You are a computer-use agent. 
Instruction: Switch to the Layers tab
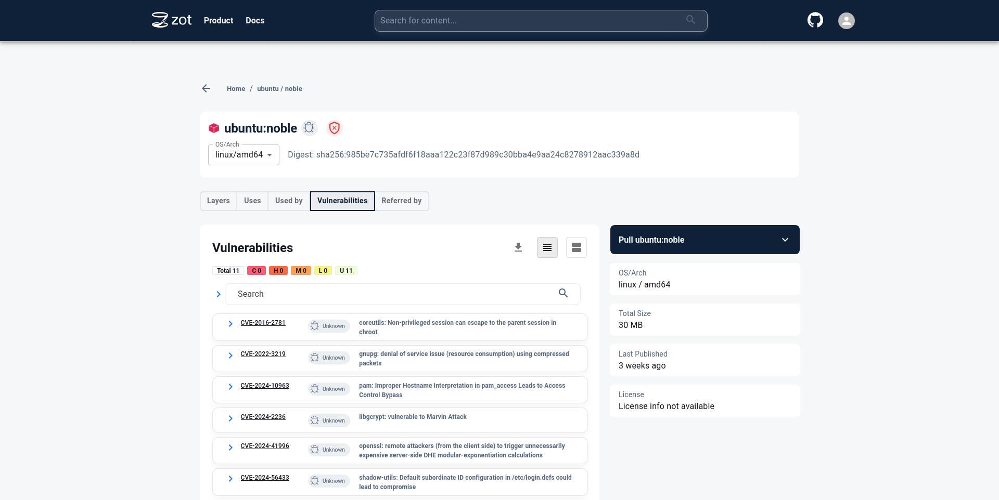[218, 201]
